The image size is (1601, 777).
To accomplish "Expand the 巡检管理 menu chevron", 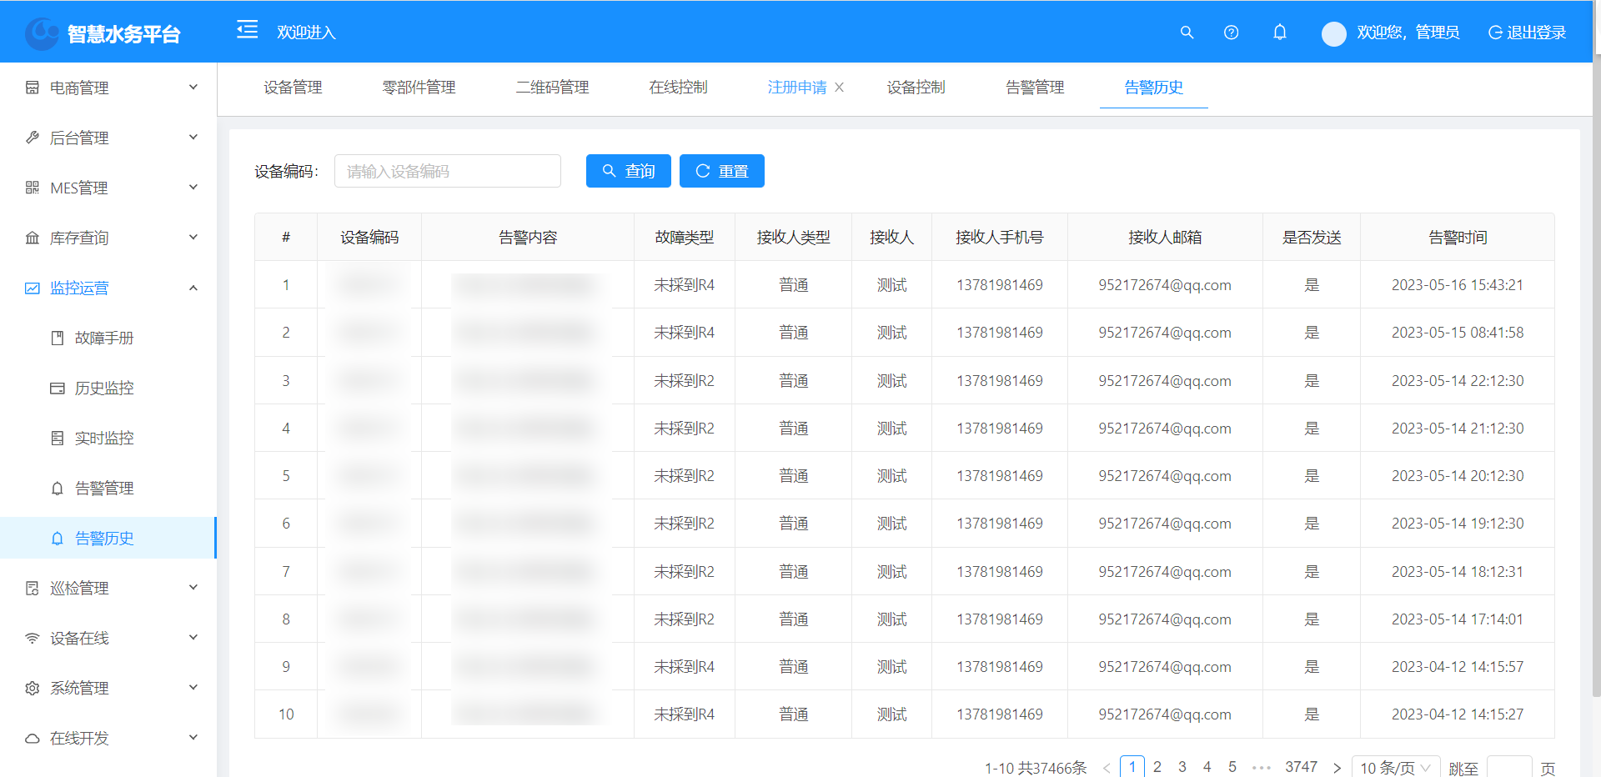I will (x=193, y=587).
